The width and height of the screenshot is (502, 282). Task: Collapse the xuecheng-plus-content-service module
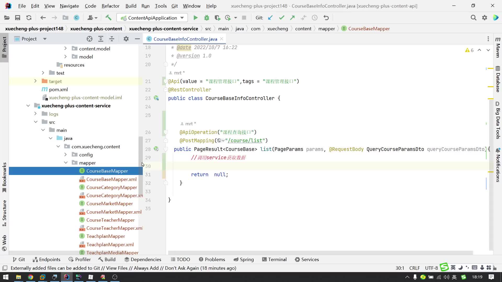tap(28, 106)
